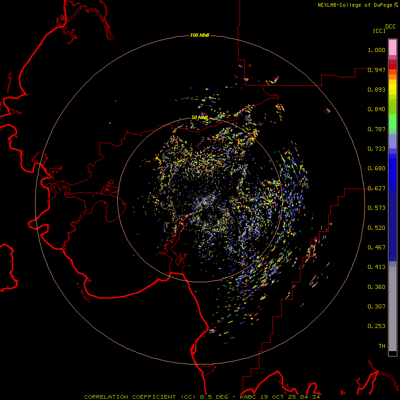Screen dimensions: 400x400
Task: Click the 0.627 scale value label
Action: click(376, 188)
